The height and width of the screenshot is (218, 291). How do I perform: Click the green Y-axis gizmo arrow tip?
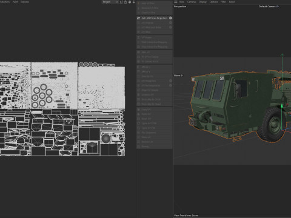point(283,55)
